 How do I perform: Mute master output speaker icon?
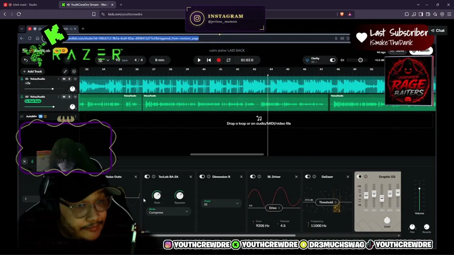click(342, 60)
